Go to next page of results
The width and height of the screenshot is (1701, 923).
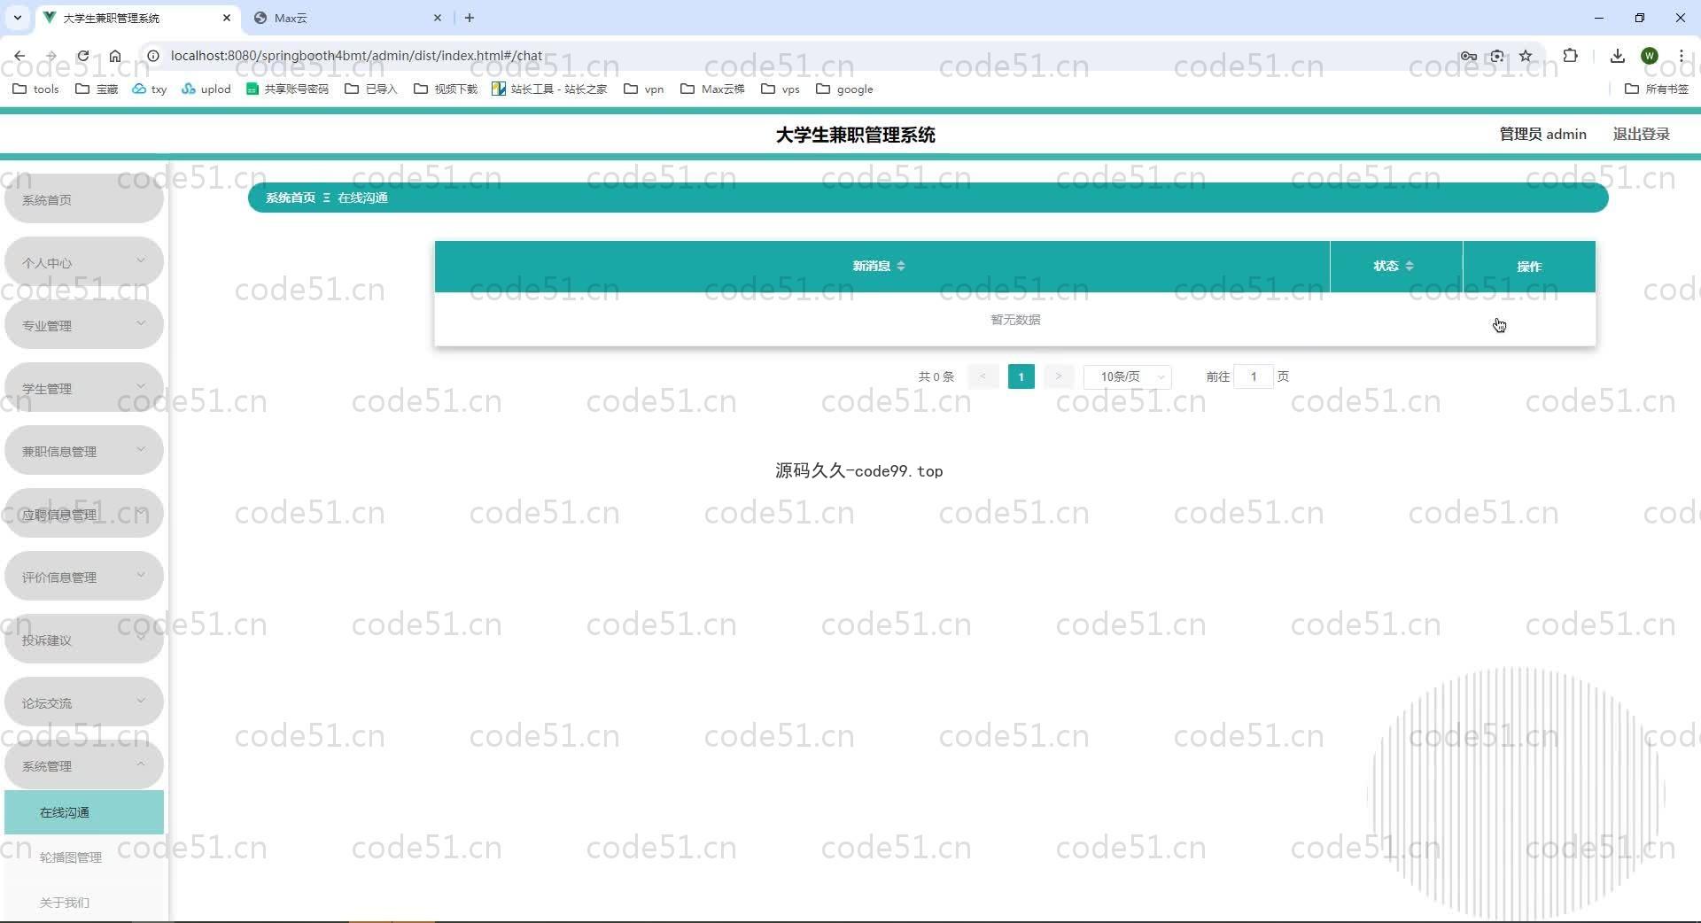(x=1058, y=376)
